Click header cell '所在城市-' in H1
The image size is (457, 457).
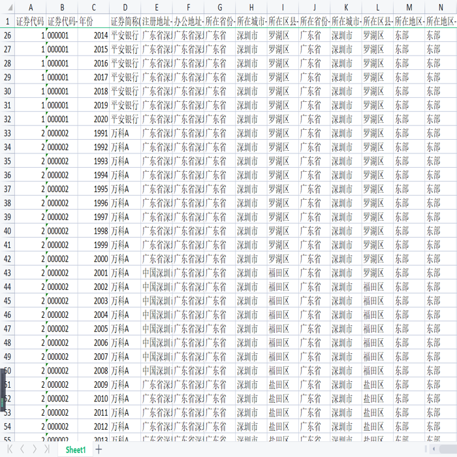pos(251,22)
